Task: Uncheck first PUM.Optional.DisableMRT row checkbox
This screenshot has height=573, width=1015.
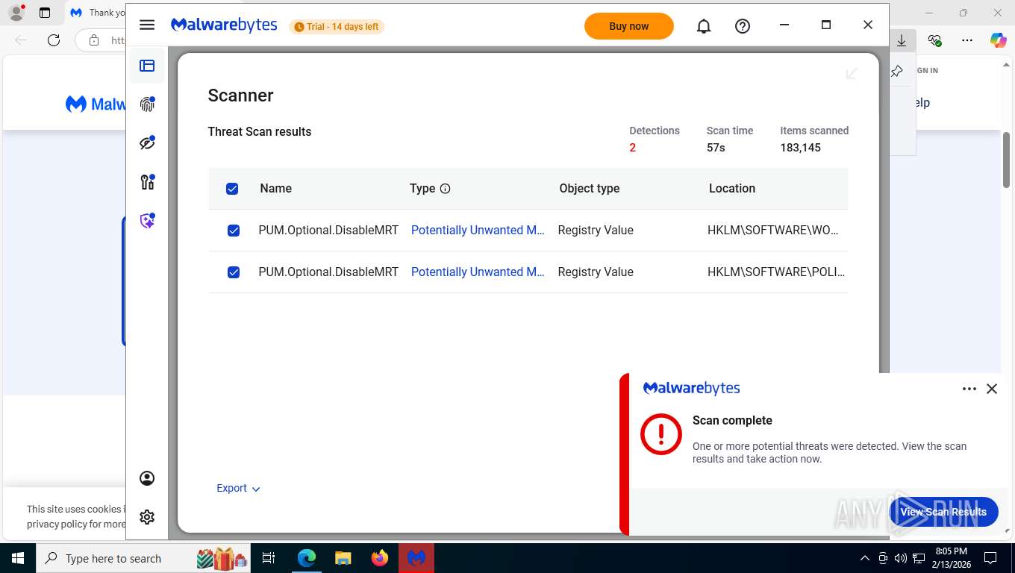Action: (x=234, y=231)
